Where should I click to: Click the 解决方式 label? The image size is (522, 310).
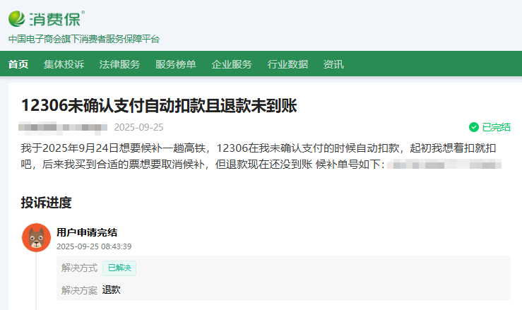tap(79, 268)
